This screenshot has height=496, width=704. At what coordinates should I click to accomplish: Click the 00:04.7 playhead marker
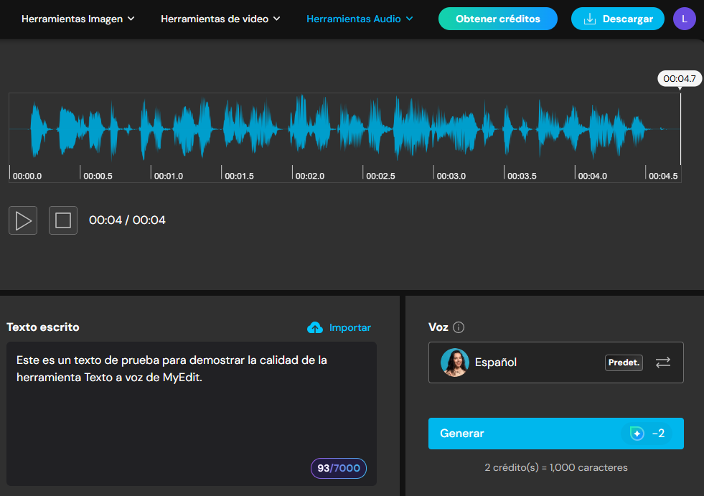680,79
